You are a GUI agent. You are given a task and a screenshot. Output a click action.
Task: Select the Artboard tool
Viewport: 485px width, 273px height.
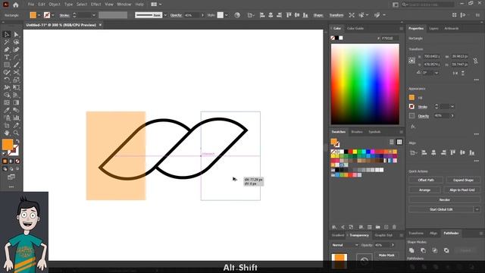click(x=7, y=125)
